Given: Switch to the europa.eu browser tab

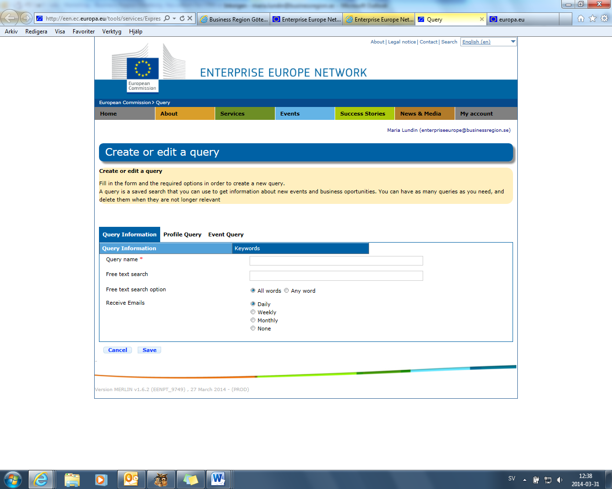Looking at the screenshot, I should point(523,19).
